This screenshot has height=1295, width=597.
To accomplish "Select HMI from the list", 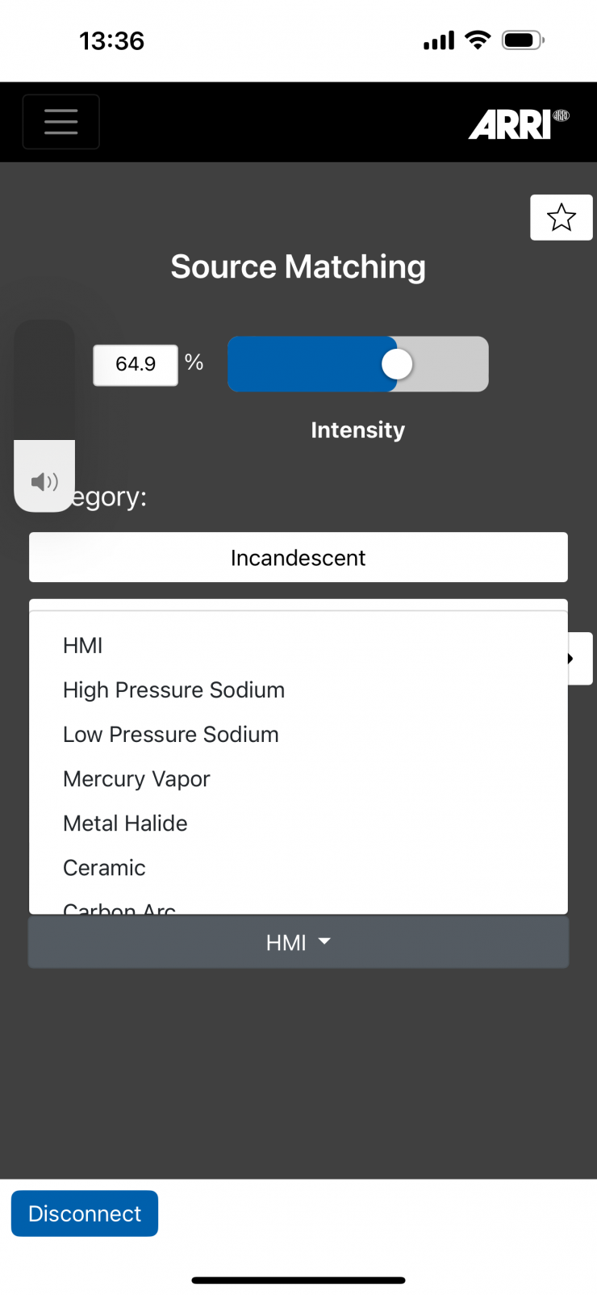I will [x=83, y=646].
